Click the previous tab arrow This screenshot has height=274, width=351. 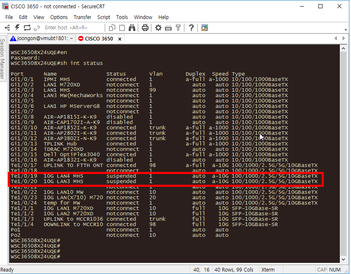pos(336,38)
